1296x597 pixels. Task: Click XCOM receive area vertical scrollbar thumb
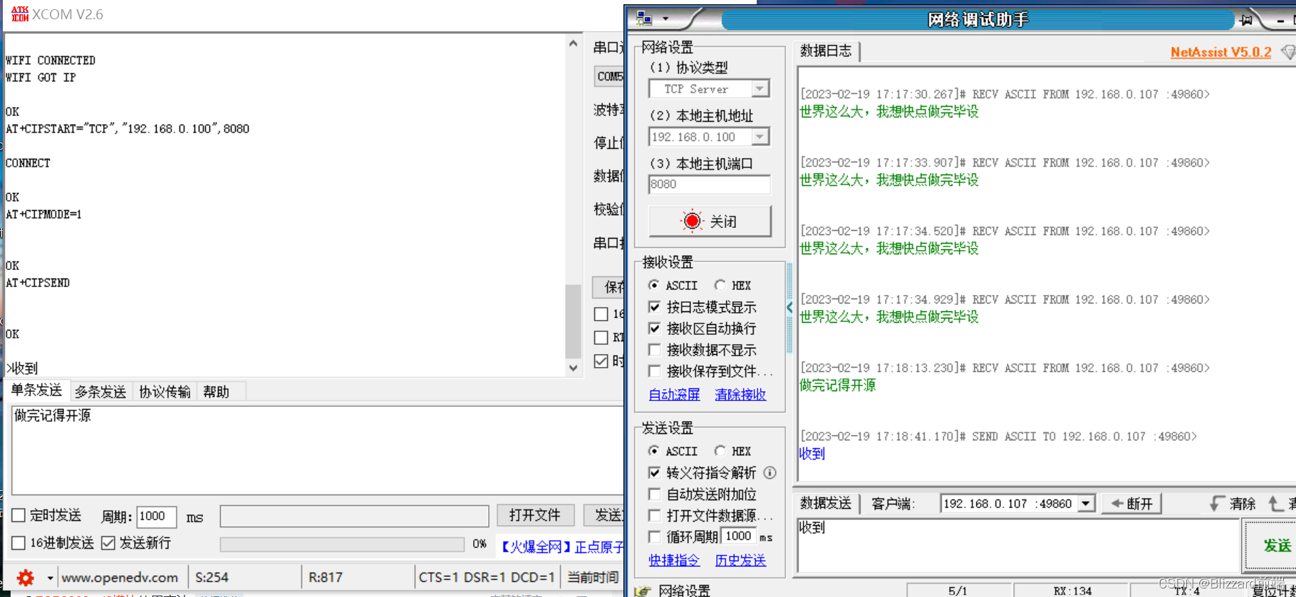click(x=573, y=321)
